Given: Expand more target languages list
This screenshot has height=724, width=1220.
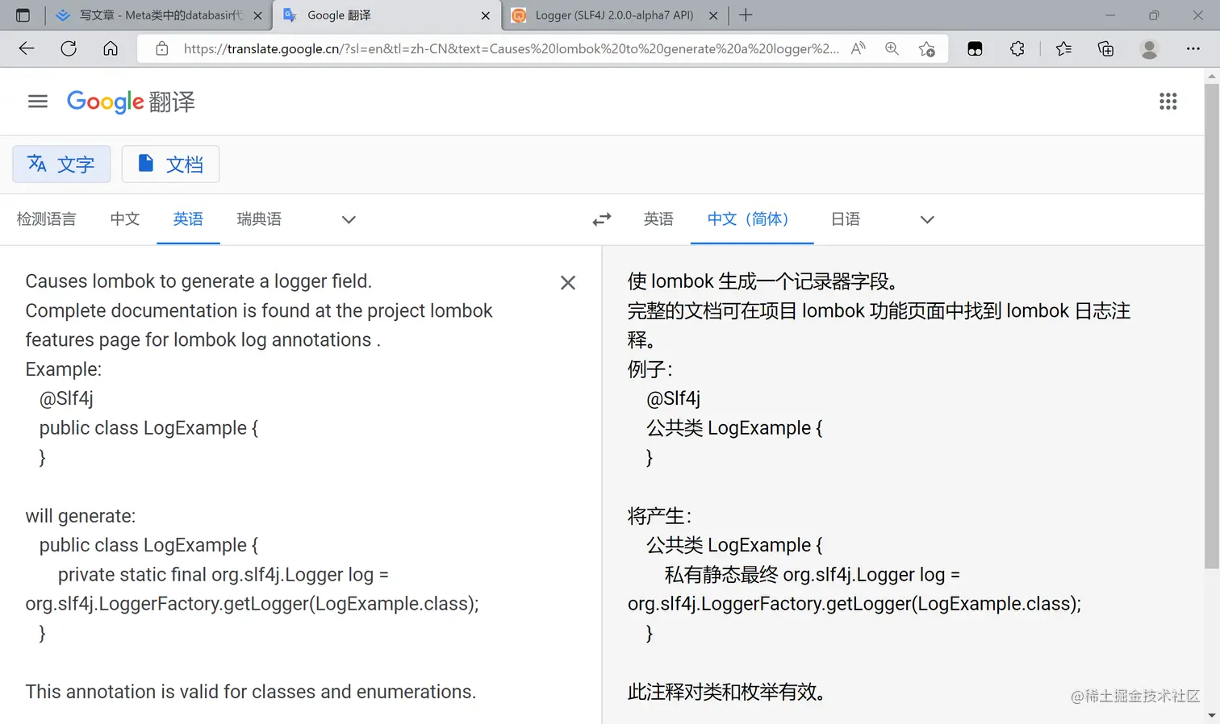Looking at the screenshot, I should (x=927, y=219).
